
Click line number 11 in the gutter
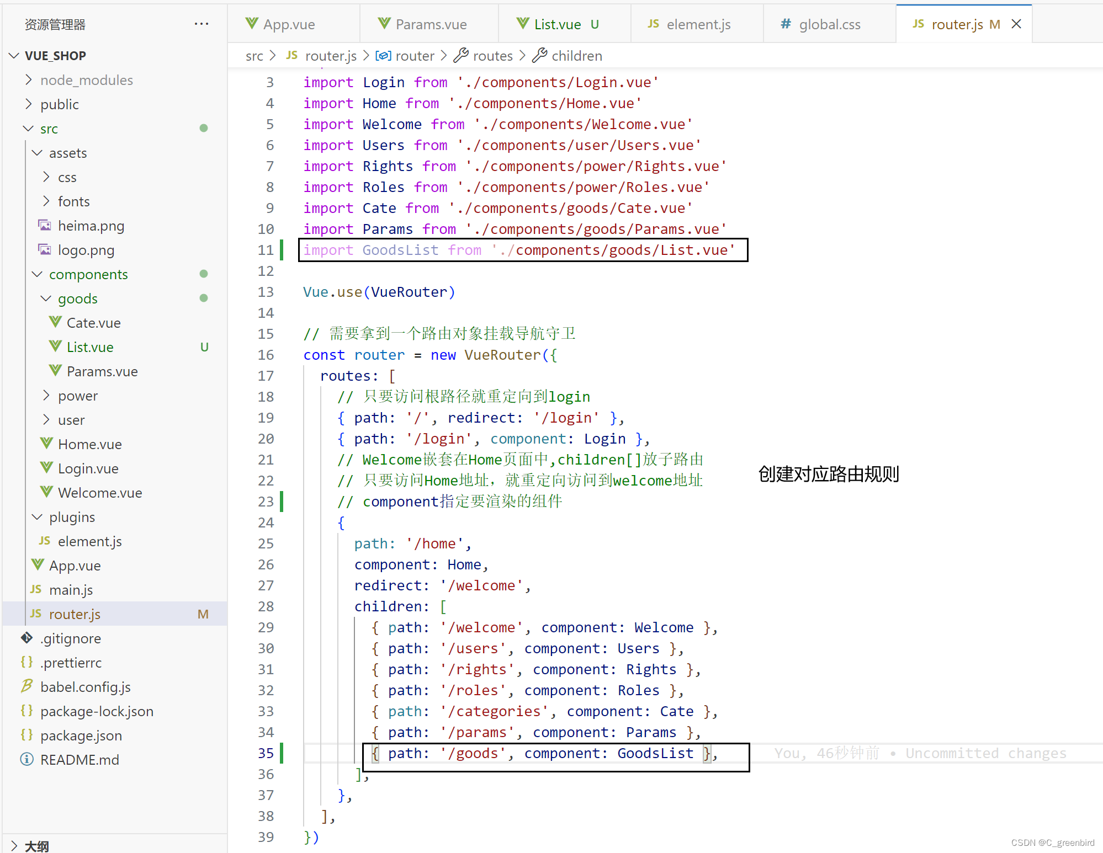point(266,250)
